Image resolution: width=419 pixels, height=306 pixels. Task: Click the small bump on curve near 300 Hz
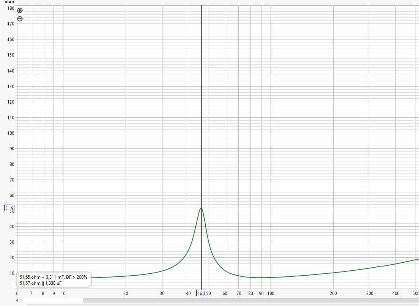tap(381, 266)
